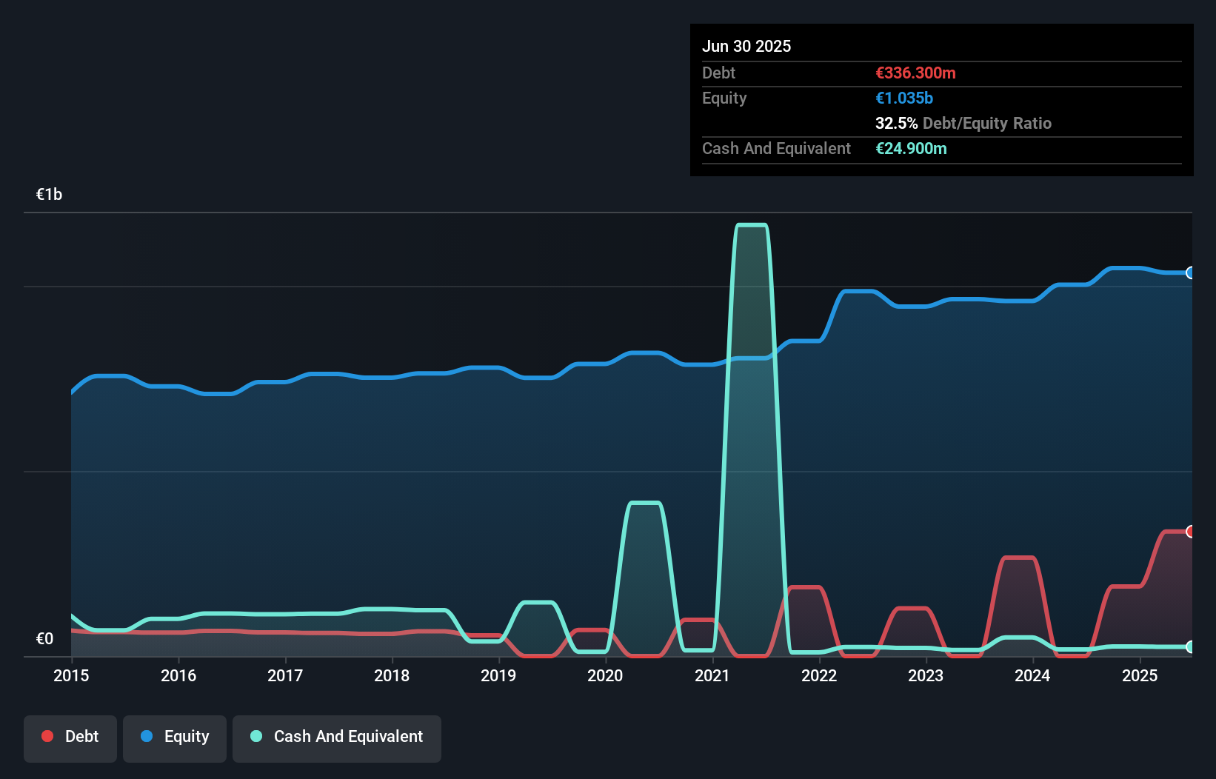Screen dimensions: 1216x779
Task: Select the blue Equity endpoint marker on chart
Action: (1190, 273)
